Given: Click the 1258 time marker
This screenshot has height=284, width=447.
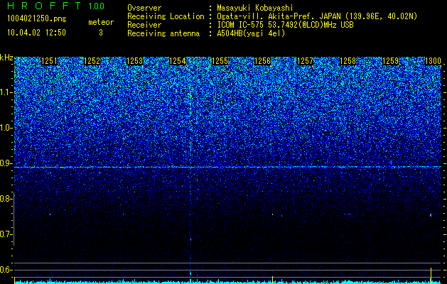Looking at the screenshot, I should coord(348,61).
